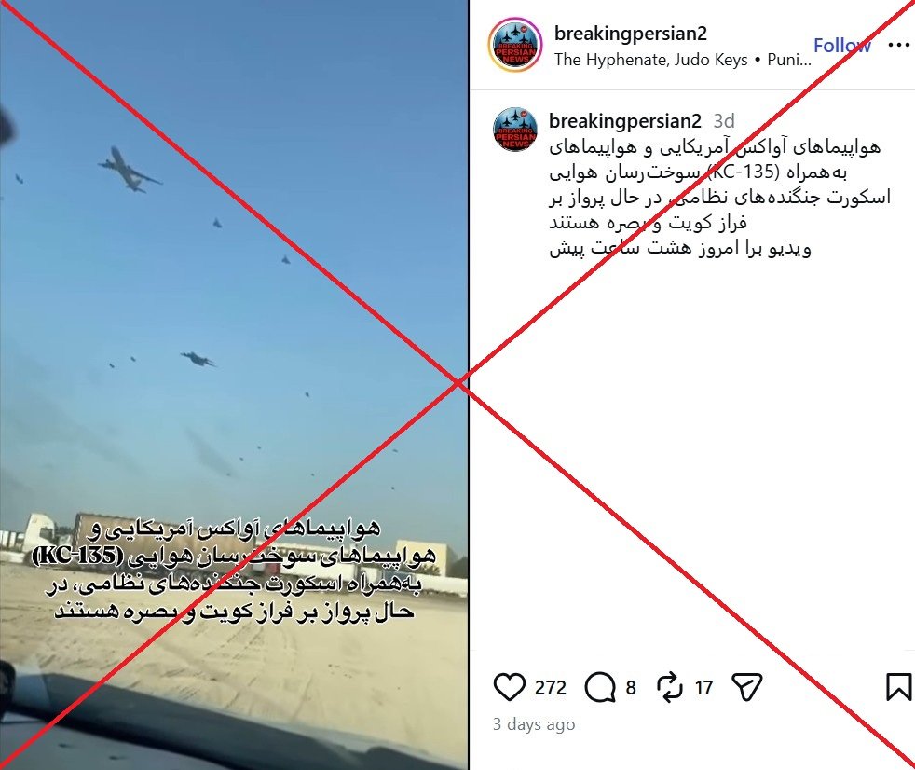Open The Hyphenate, Judo Keys audio link

(650, 60)
